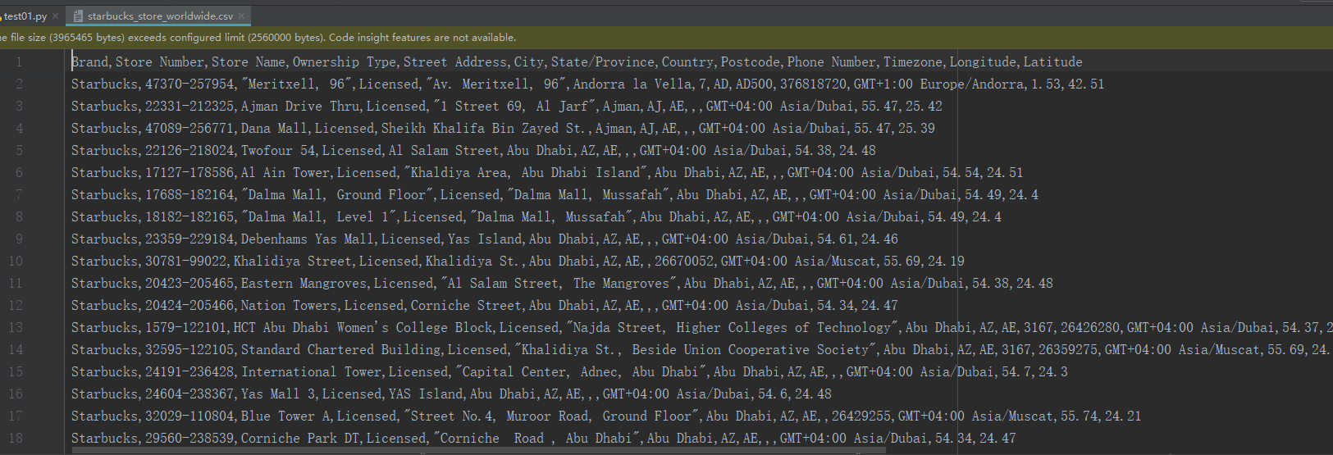Click the 'Blue Tower A' store name

(285, 416)
